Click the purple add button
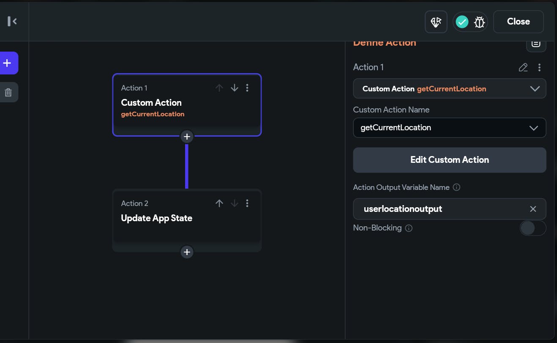The width and height of the screenshot is (557, 343). pos(8,63)
